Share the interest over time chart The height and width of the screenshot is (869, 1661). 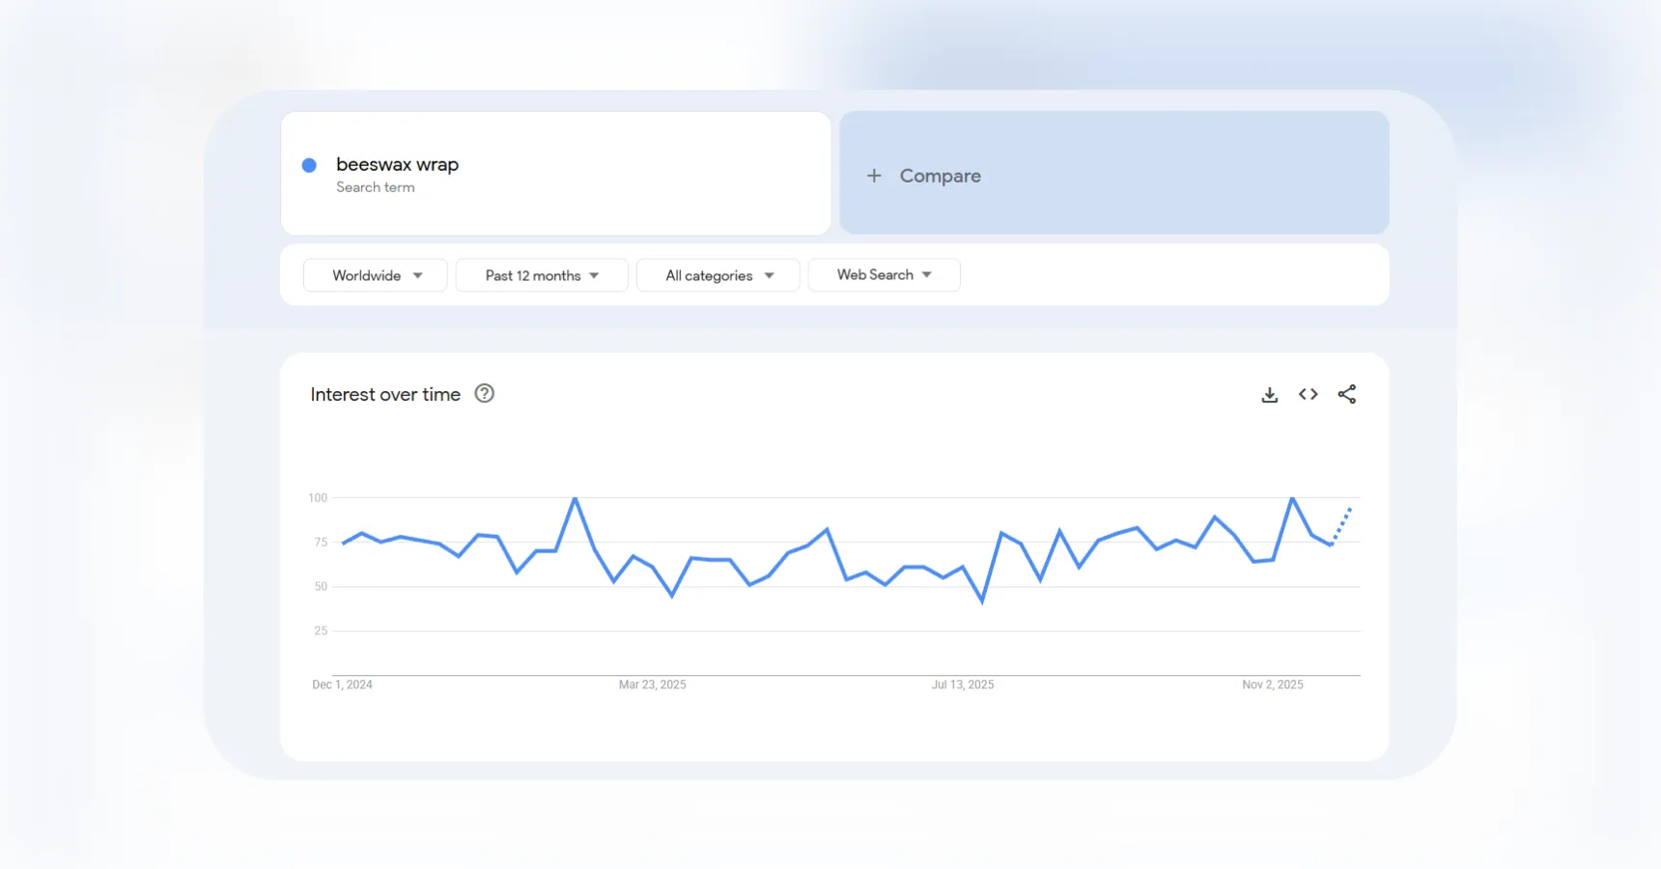1348,394
